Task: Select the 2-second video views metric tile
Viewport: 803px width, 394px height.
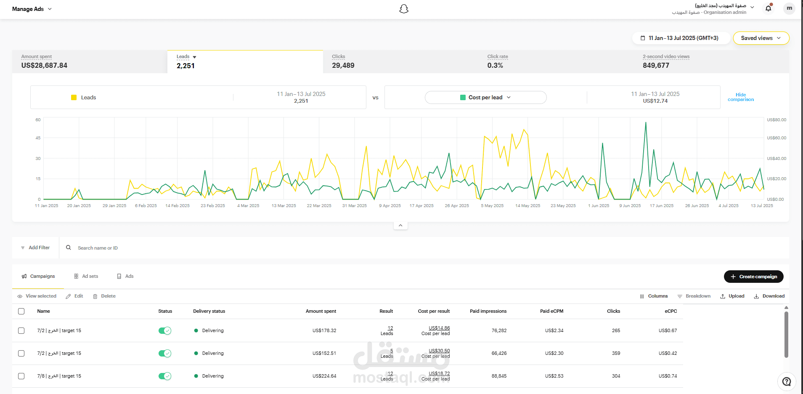Action: click(711, 62)
